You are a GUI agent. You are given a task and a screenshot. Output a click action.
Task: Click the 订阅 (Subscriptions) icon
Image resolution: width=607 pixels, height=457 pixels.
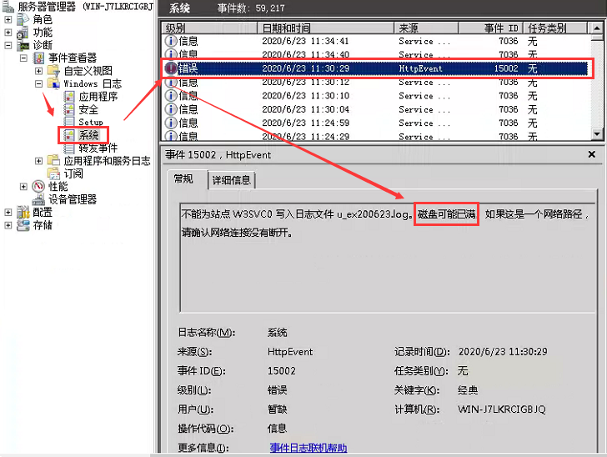tap(54, 173)
